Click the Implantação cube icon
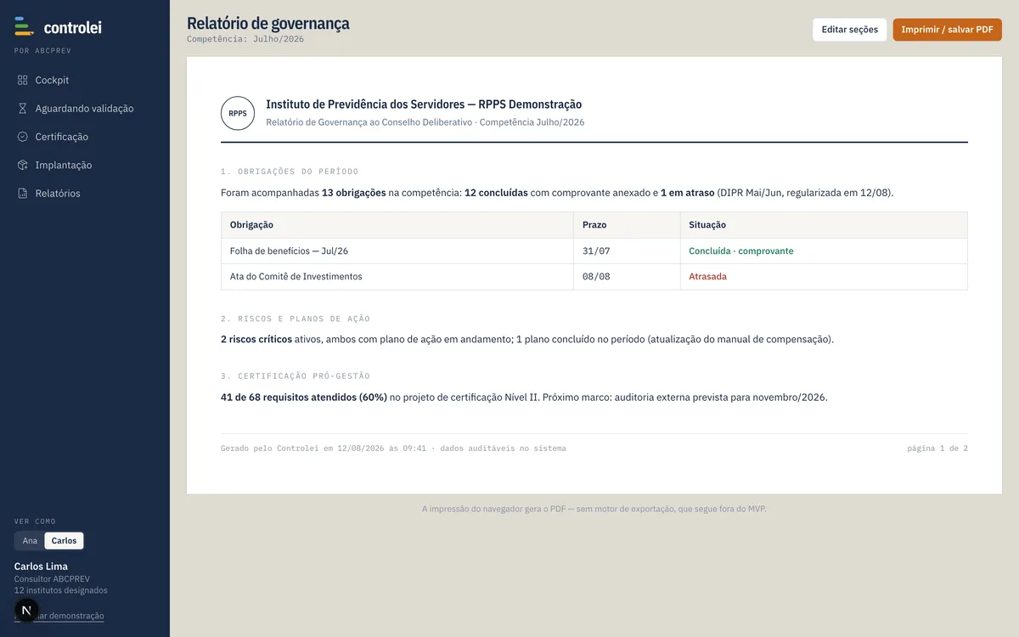The height and width of the screenshot is (637, 1019). pyautogui.click(x=23, y=165)
